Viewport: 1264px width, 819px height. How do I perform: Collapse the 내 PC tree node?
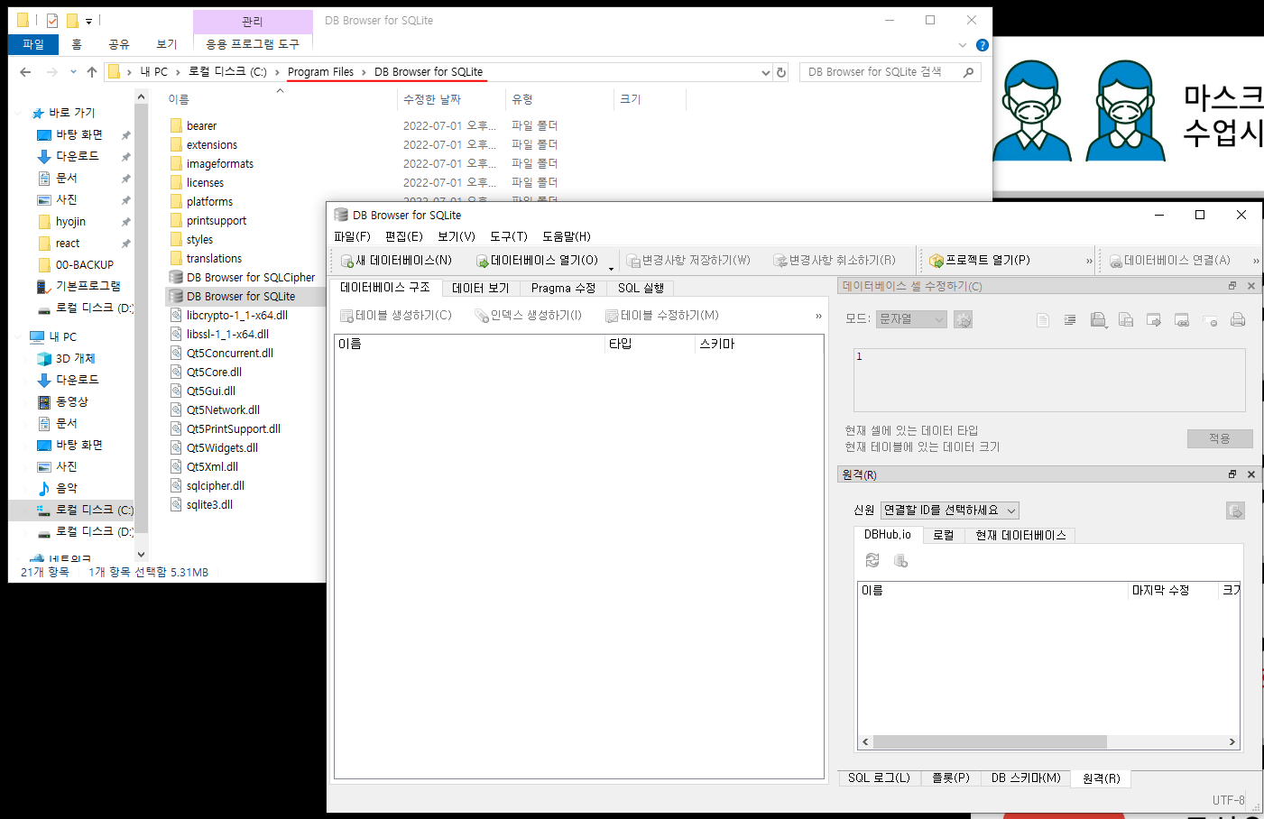tap(19, 337)
